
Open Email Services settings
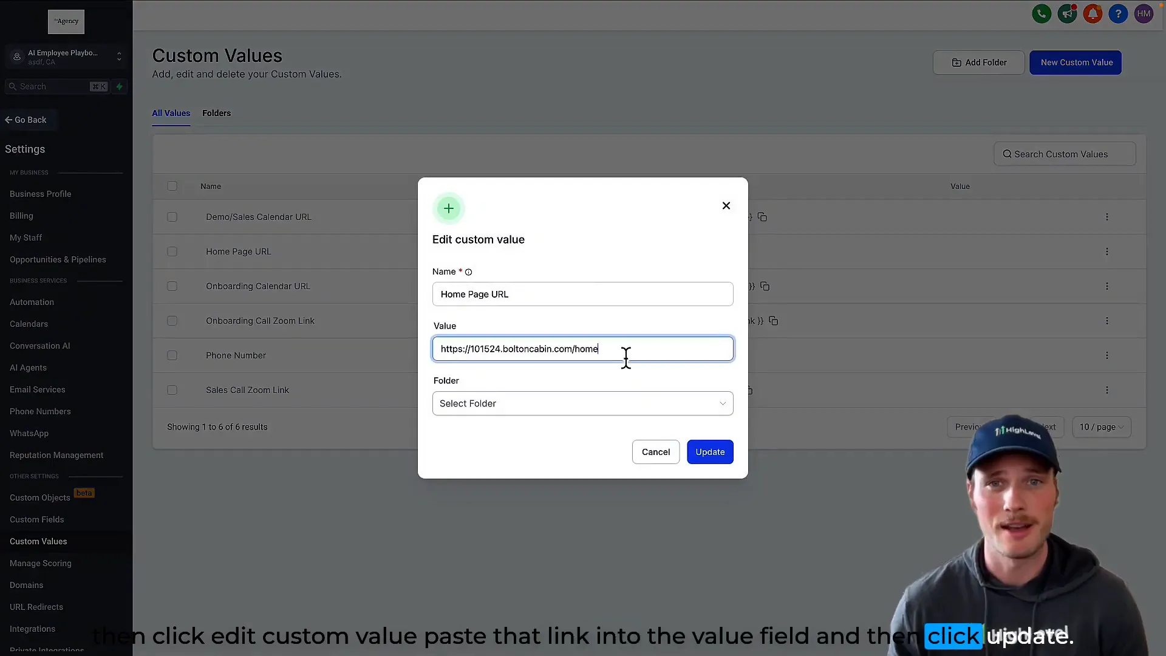click(37, 389)
